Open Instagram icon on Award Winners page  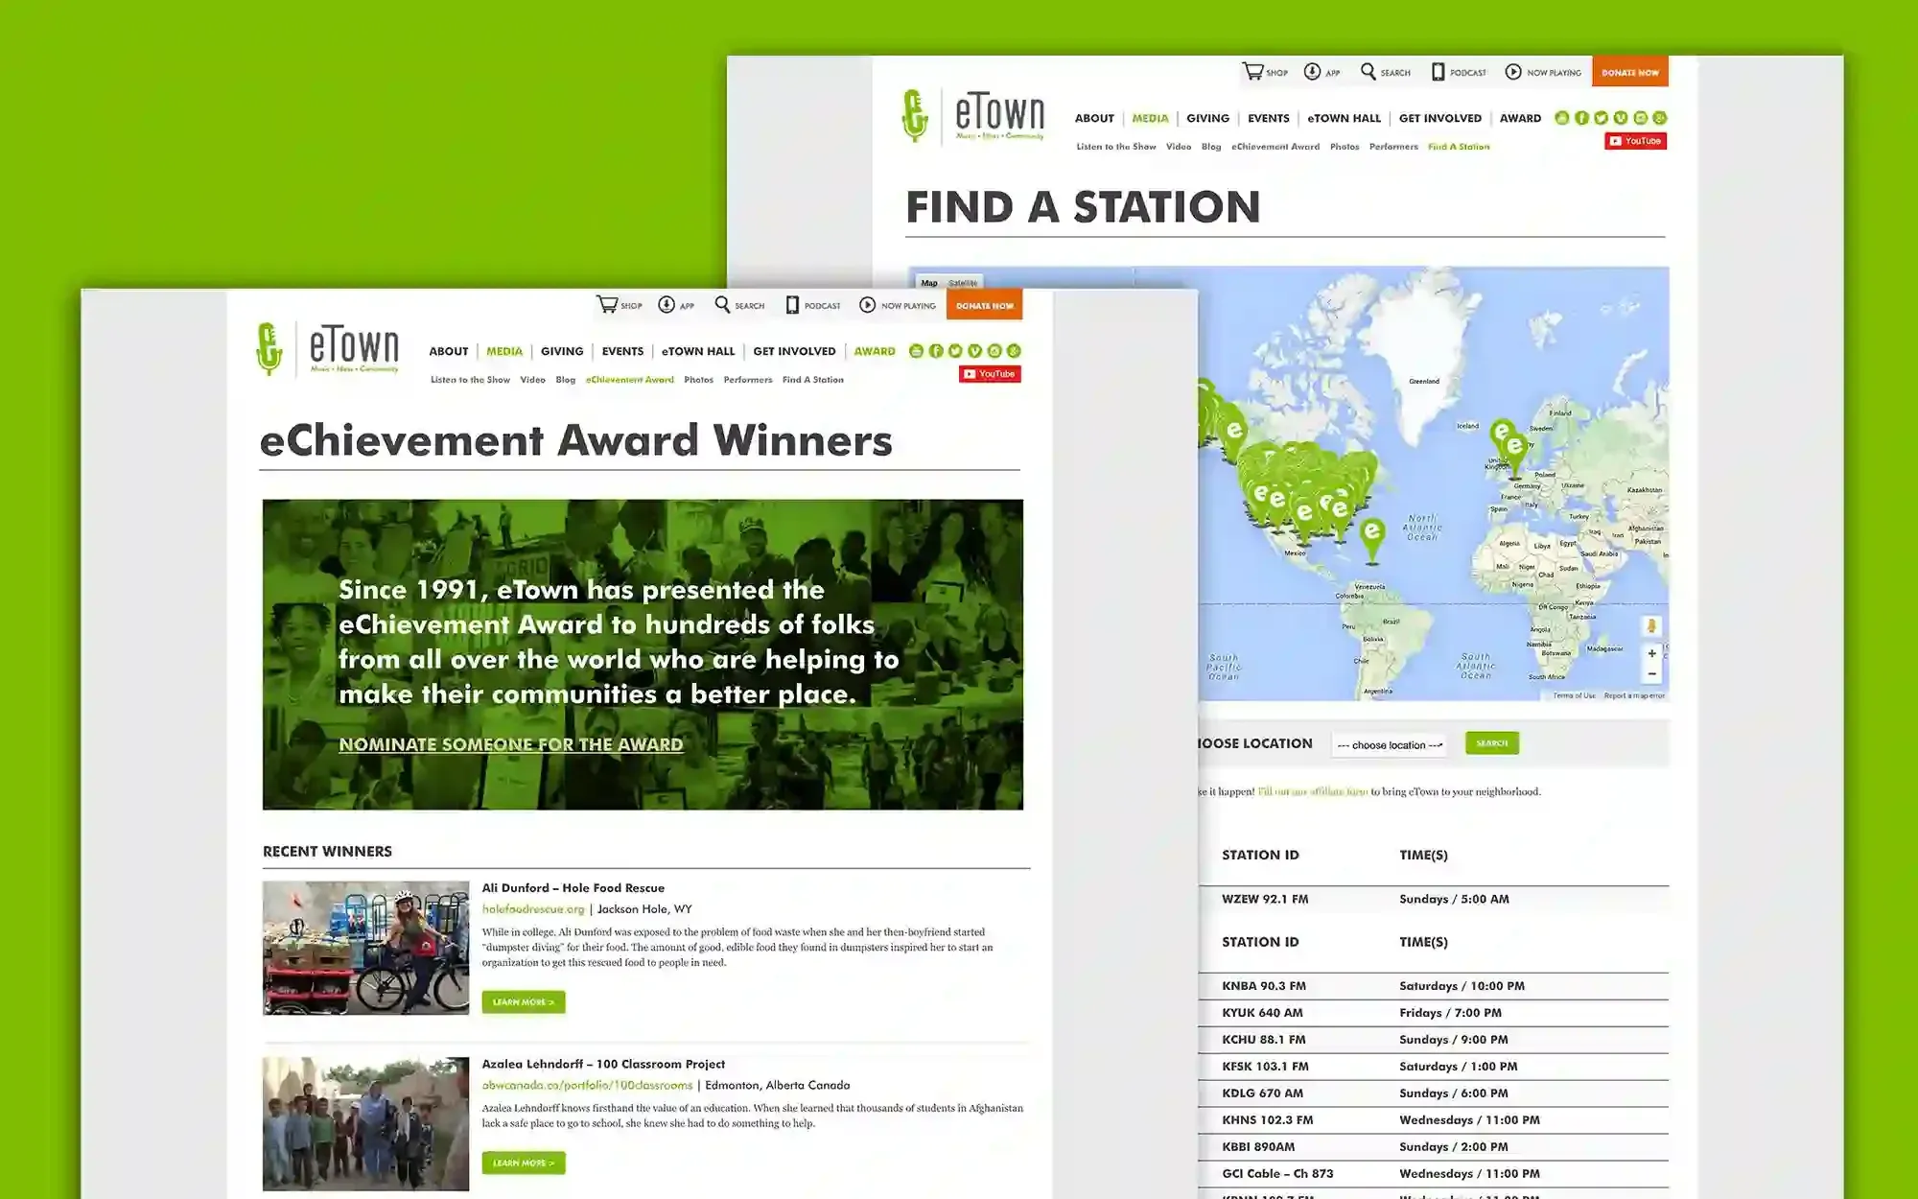[x=994, y=351]
